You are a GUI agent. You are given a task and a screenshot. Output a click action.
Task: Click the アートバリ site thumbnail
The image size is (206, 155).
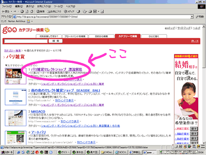pyautogui.click(x=15, y=137)
